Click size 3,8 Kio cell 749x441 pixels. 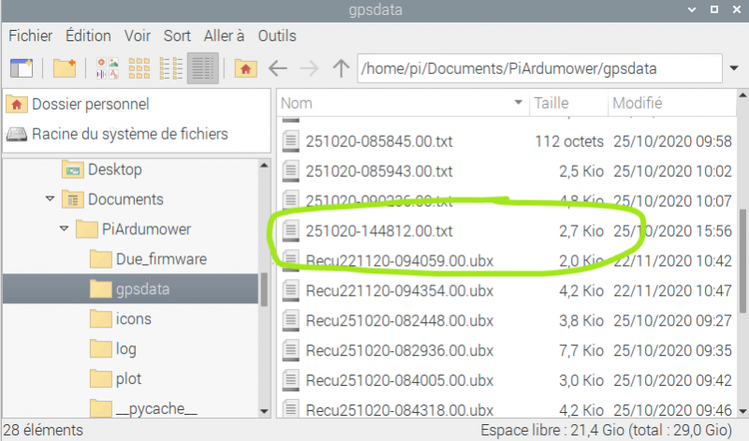(581, 320)
